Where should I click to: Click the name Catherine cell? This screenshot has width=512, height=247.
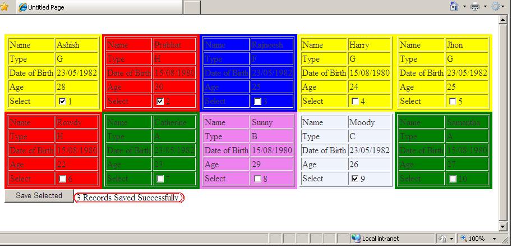tap(174, 122)
